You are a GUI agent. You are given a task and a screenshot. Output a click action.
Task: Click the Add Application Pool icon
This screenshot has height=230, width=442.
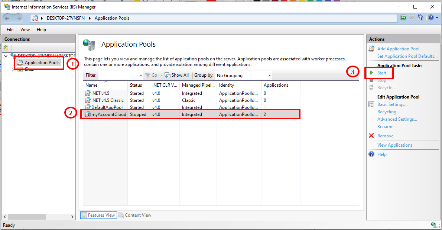tap(371, 49)
